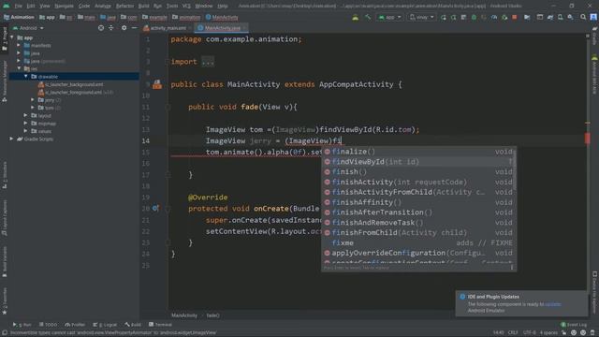This screenshot has width=599, height=337.
Task: Click the Android Profiler toolbar icon
Action: pyautogui.click(x=494, y=17)
